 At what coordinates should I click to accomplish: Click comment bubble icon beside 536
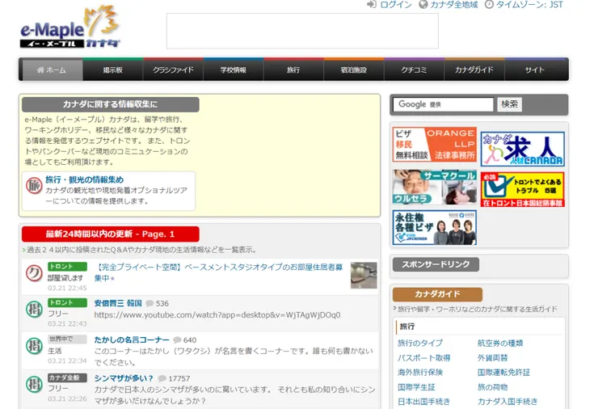click(149, 303)
